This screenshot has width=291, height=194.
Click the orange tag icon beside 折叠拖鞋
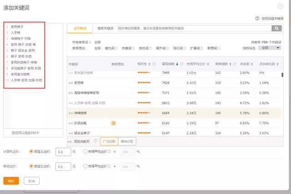click(113, 122)
